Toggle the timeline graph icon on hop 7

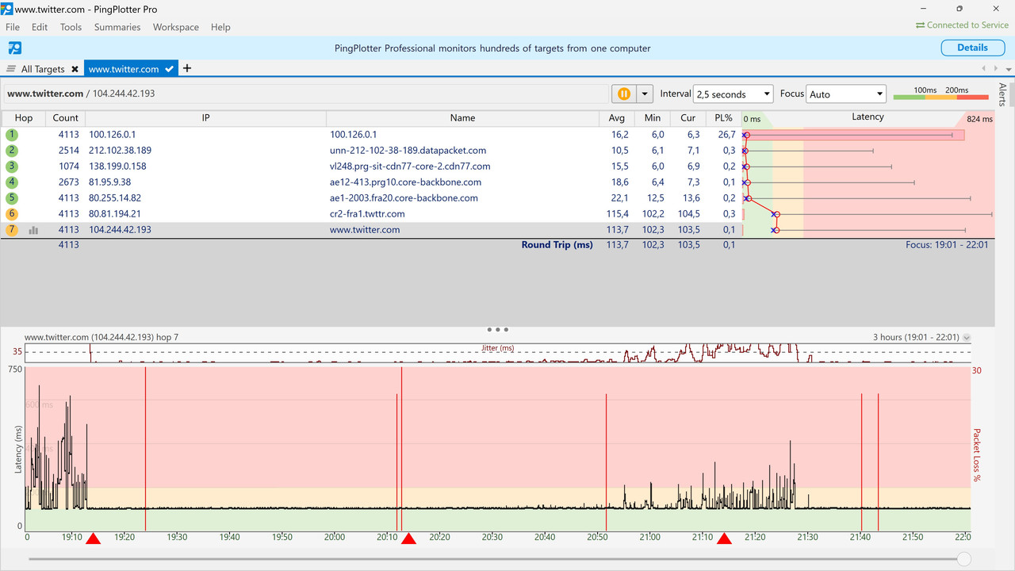(x=33, y=230)
